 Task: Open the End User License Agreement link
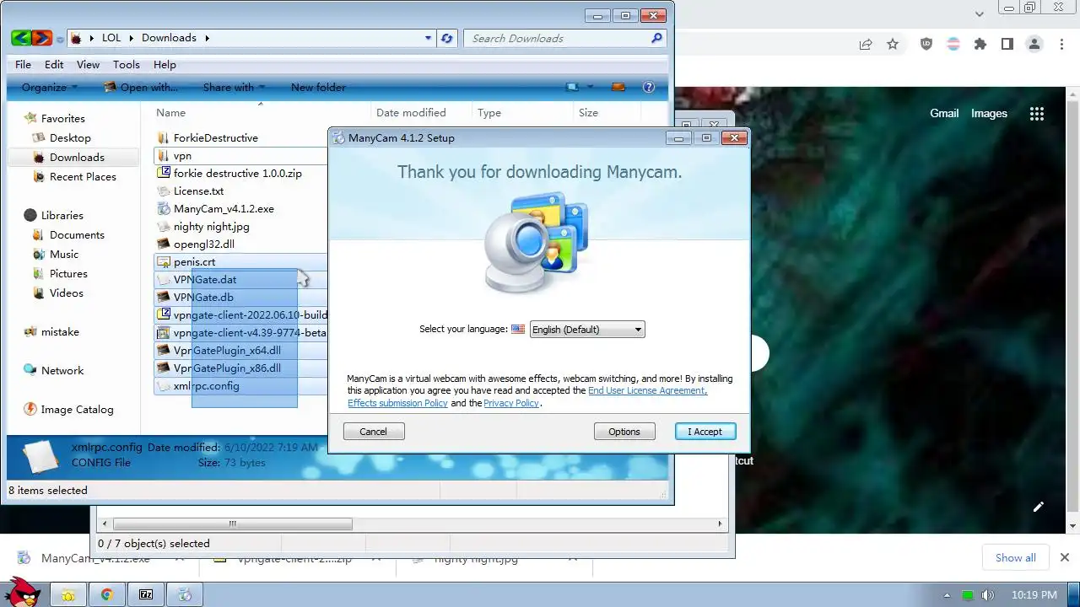(x=648, y=390)
